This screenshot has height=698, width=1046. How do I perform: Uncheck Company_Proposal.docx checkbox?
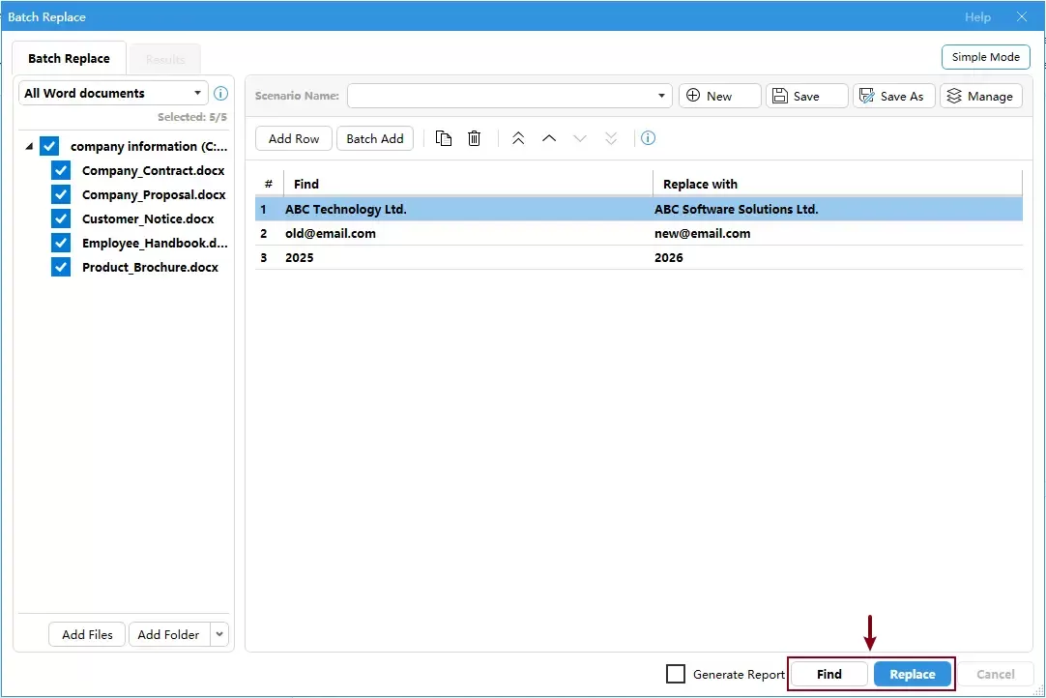point(61,194)
